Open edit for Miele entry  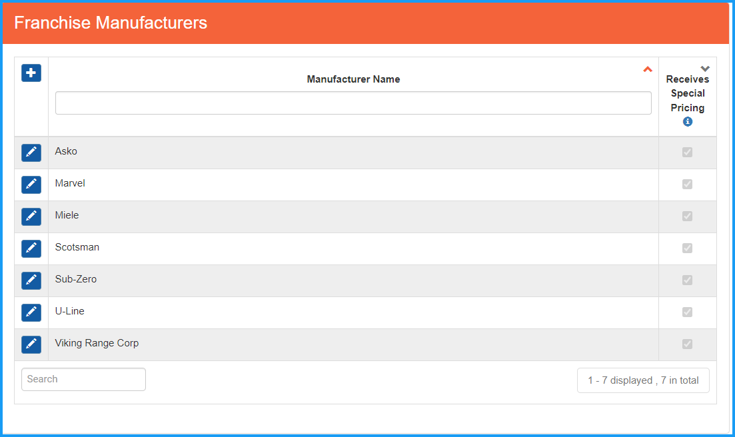coord(31,217)
